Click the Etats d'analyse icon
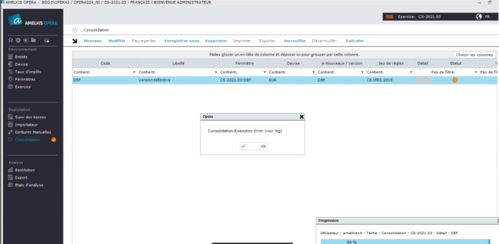This screenshot has width=499, height=244. coord(10,185)
